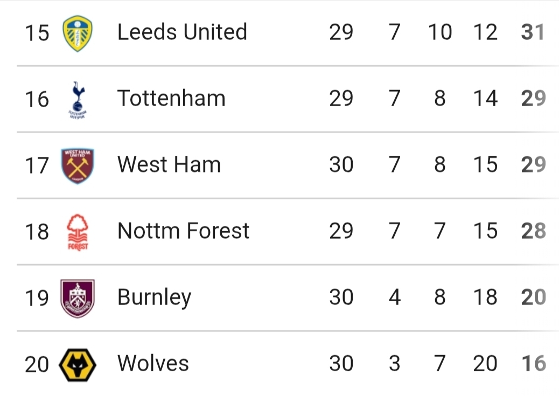
Task: Click the Tottenham cockerel crest
Action: 78,99
